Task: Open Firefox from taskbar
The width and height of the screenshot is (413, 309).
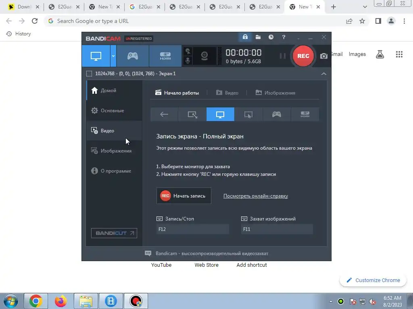Action: pyautogui.click(x=60, y=301)
